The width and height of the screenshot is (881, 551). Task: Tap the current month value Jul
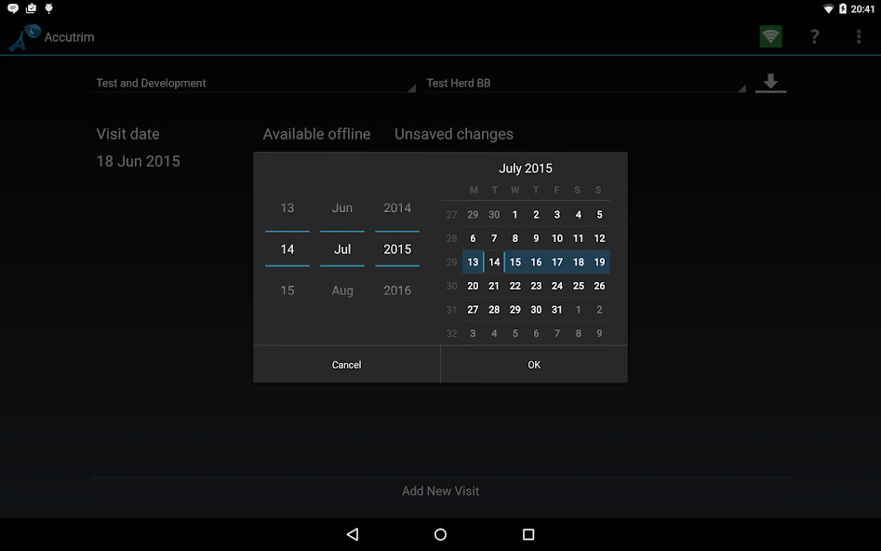[342, 249]
